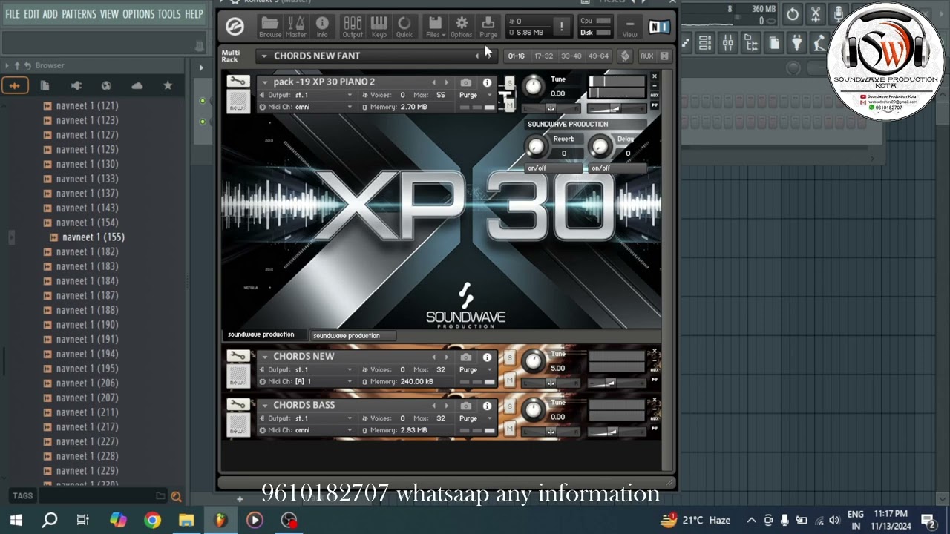The height and width of the screenshot is (534, 950).
Task: Expand the CHORDS BASS instrument name arrow
Action: (264, 406)
